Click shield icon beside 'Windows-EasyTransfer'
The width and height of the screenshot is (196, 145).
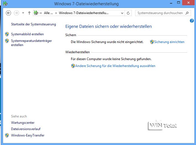coord(7,135)
